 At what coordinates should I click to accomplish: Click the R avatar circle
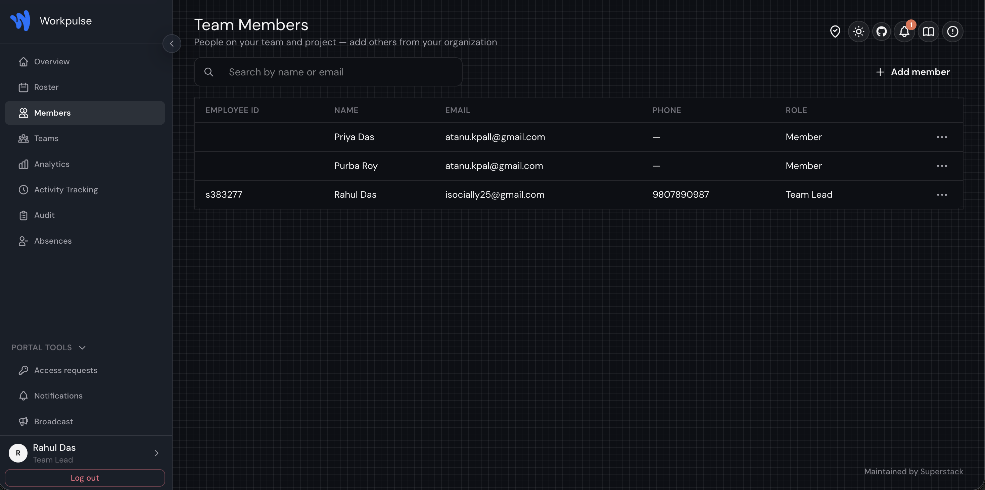(18, 453)
